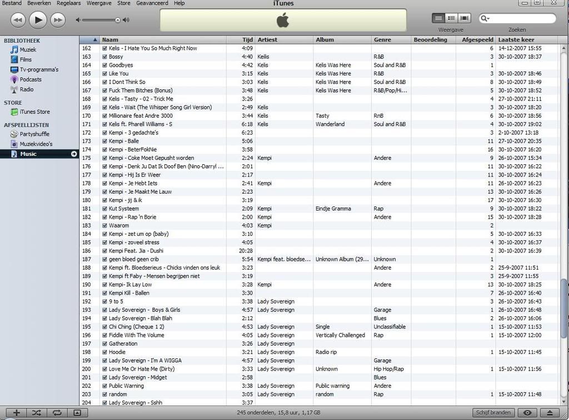The width and height of the screenshot is (569, 420).
Task: Uncheck the song Bossy
Action: coord(104,57)
